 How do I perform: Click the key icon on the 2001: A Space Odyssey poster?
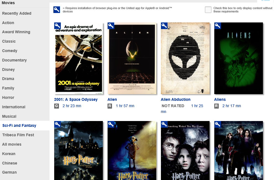[58, 26]
